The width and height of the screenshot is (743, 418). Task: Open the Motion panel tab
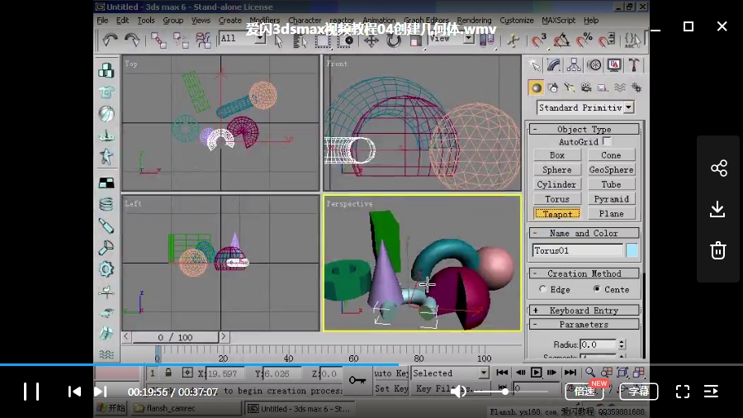pyautogui.click(x=594, y=65)
